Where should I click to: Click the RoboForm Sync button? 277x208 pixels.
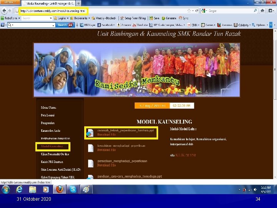(x=184, y=18)
